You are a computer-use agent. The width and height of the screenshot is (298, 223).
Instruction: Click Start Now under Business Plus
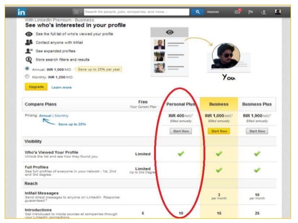(257, 131)
